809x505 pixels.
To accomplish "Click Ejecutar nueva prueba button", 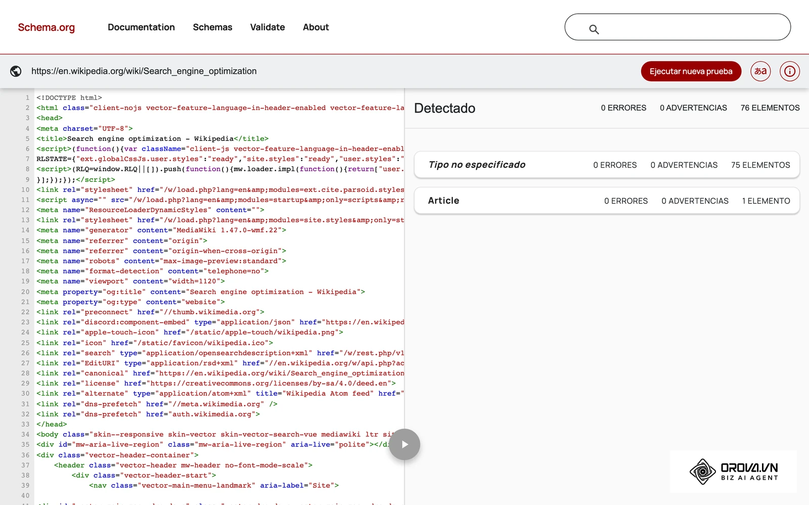I will (691, 71).
